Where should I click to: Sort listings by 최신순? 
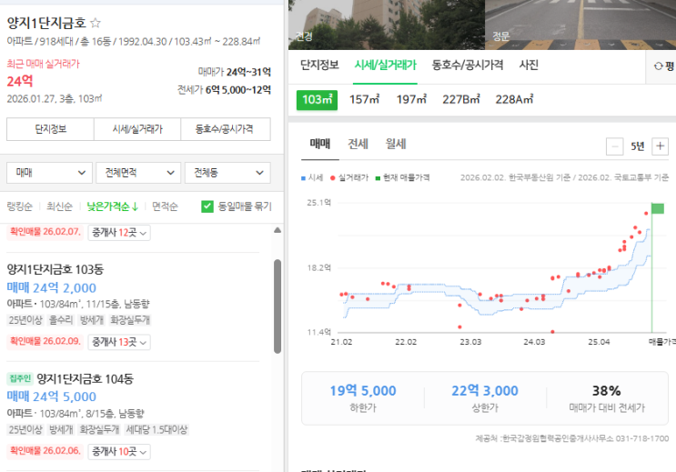(x=59, y=206)
